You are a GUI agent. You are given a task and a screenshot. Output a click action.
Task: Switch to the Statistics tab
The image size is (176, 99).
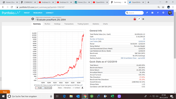pos(96,24)
